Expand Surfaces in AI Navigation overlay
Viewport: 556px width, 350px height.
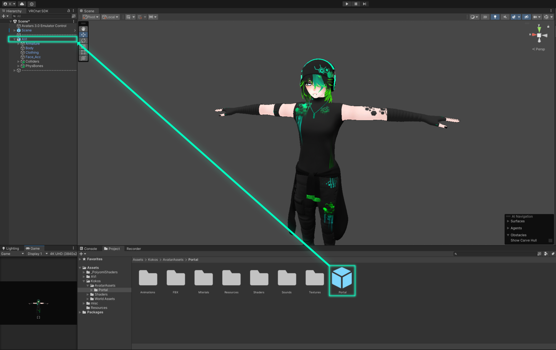[x=508, y=221]
